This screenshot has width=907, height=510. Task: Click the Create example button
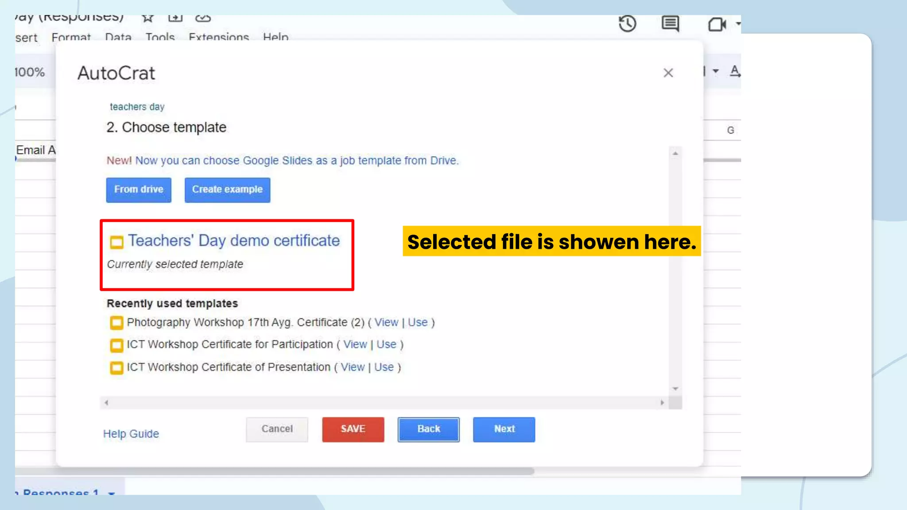tap(227, 190)
